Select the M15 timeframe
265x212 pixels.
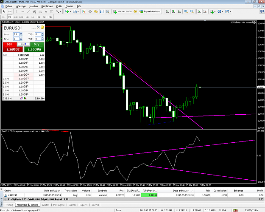tap(16, 17)
